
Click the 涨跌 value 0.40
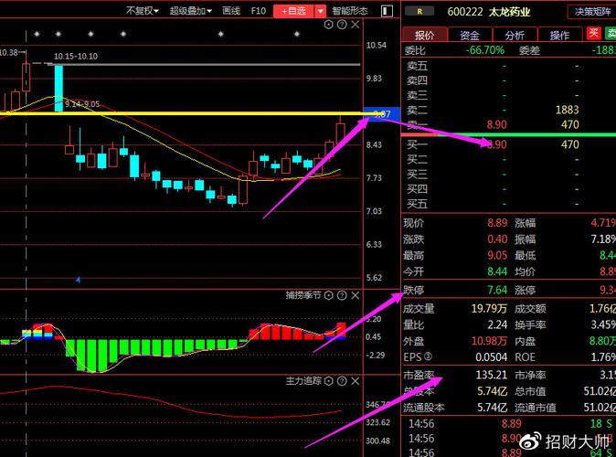(x=497, y=239)
